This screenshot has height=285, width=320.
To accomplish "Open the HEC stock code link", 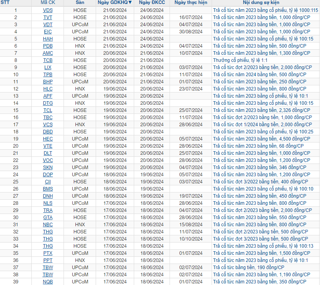I will click(48, 139).
